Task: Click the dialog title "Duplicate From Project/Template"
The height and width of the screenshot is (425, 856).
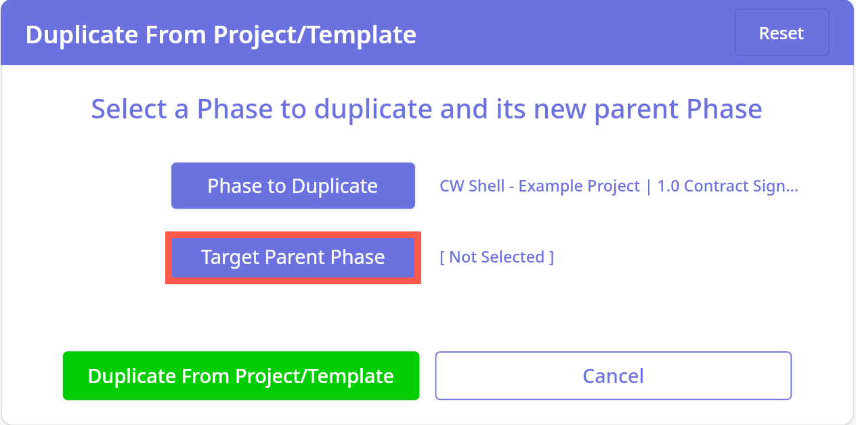Action: click(x=221, y=34)
